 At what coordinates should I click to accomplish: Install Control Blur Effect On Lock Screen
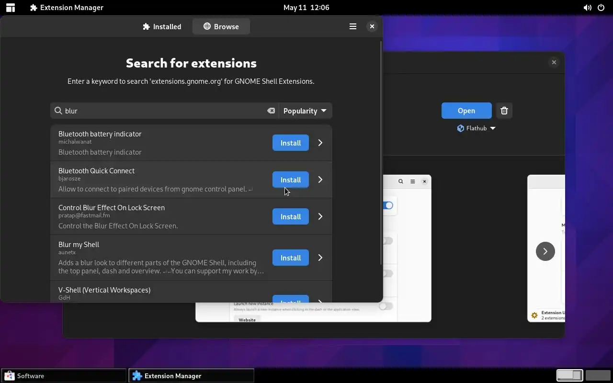click(x=291, y=216)
